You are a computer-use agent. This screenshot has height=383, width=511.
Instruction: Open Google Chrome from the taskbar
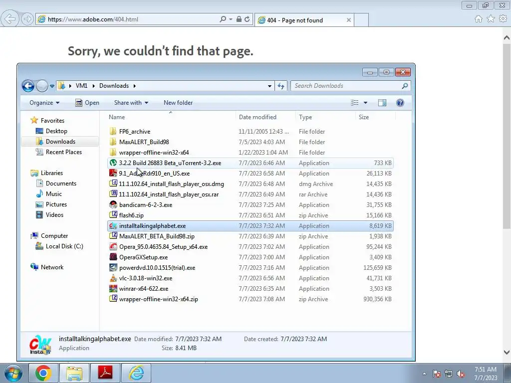[43, 373]
